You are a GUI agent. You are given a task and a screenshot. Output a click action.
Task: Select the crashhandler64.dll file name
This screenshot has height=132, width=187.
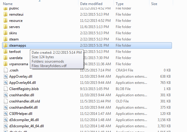tap(23, 107)
